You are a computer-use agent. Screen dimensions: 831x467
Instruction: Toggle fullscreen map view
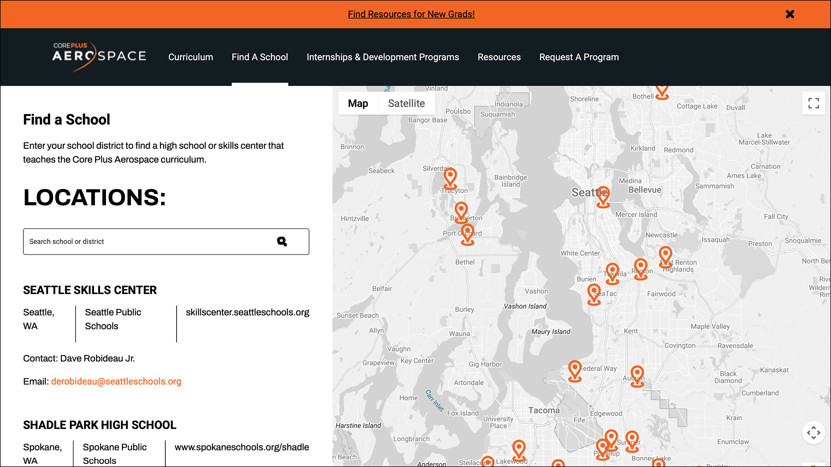pyautogui.click(x=813, y=103)
